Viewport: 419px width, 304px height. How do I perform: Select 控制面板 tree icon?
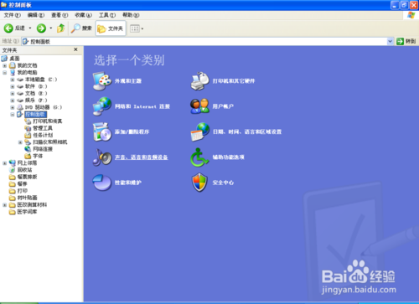point(20,114)
